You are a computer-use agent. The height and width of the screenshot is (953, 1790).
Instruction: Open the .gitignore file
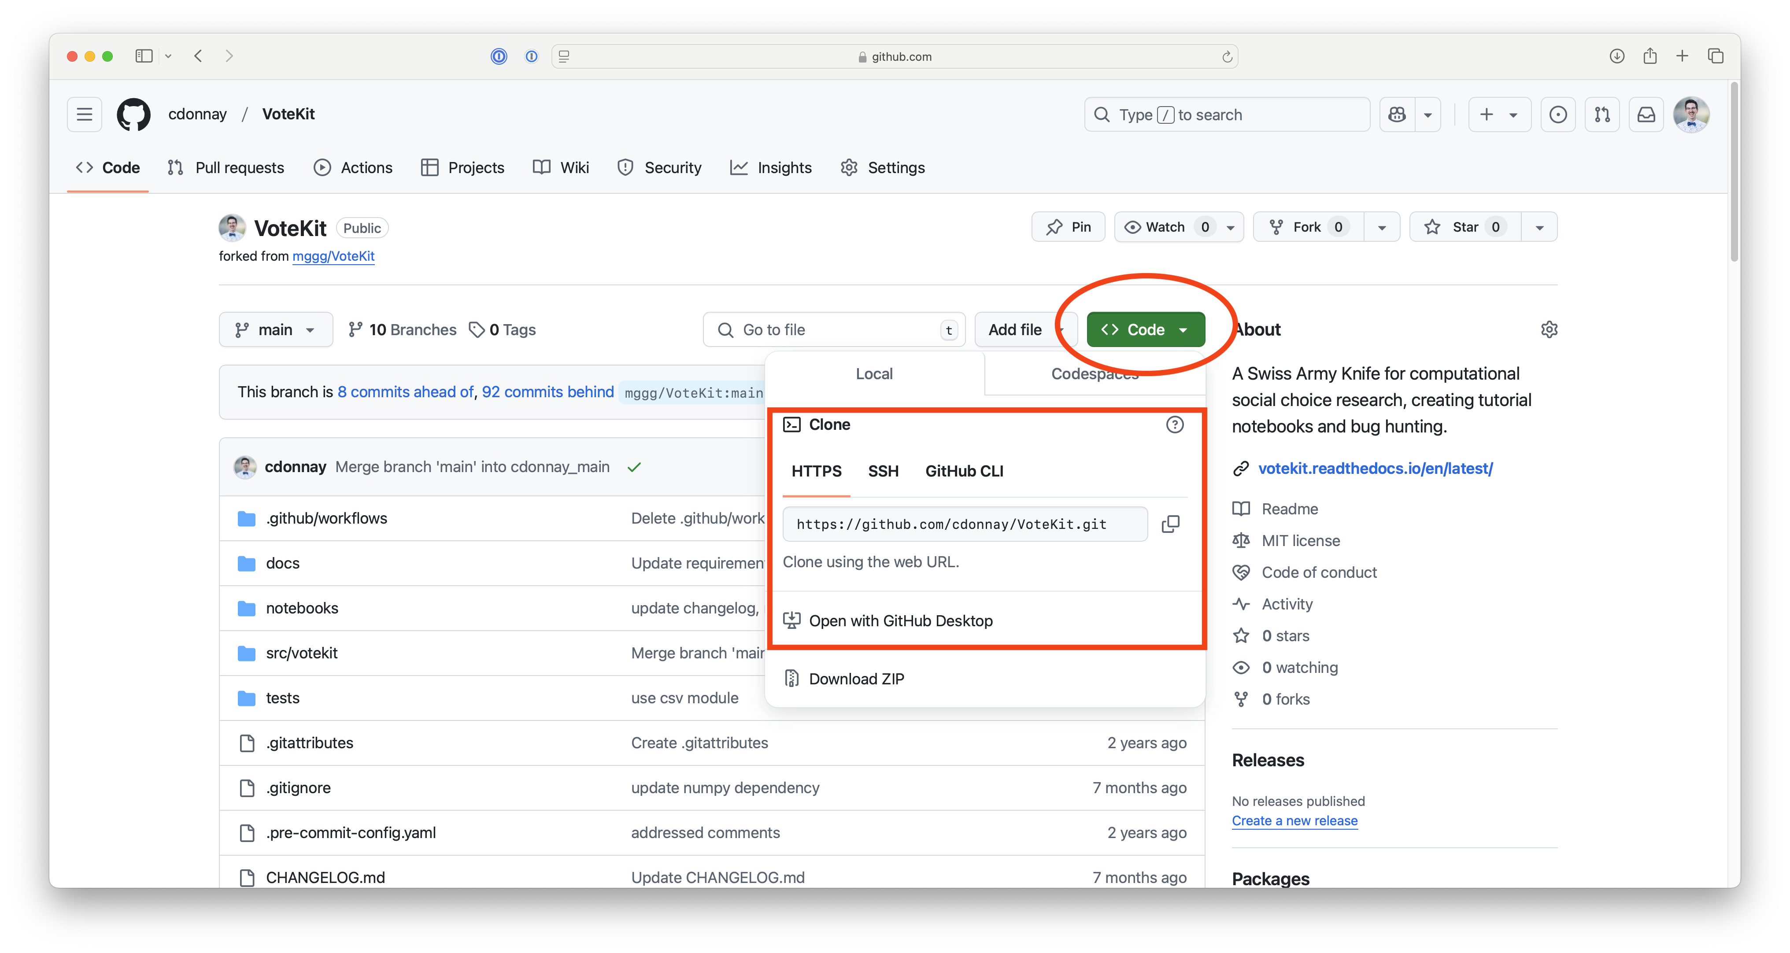[x=298, y=788]
